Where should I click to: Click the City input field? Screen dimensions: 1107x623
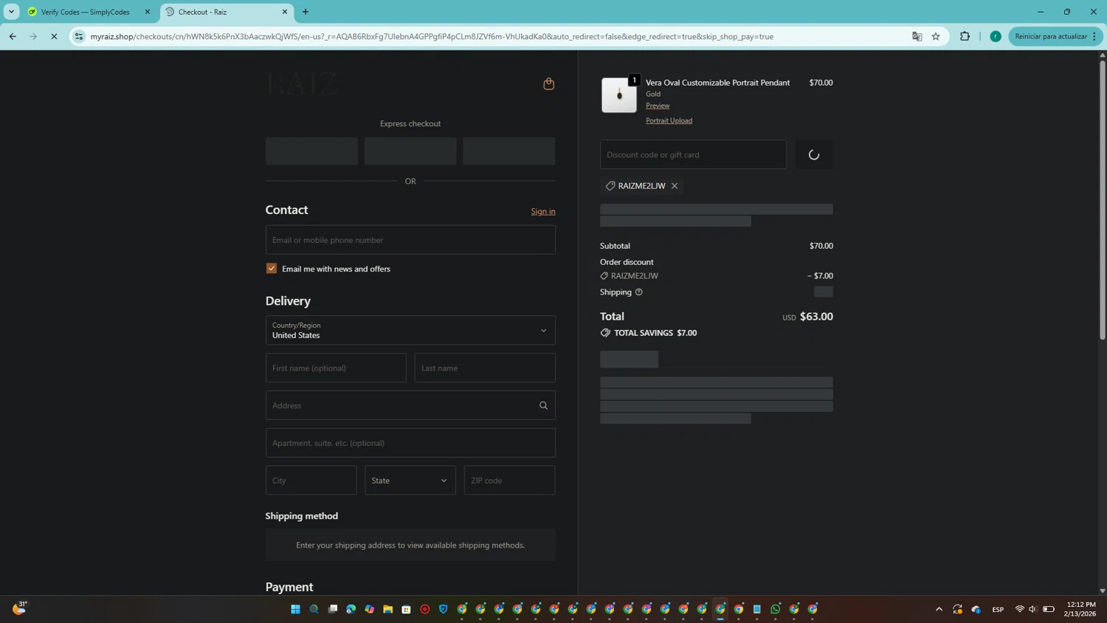point(311,481)
